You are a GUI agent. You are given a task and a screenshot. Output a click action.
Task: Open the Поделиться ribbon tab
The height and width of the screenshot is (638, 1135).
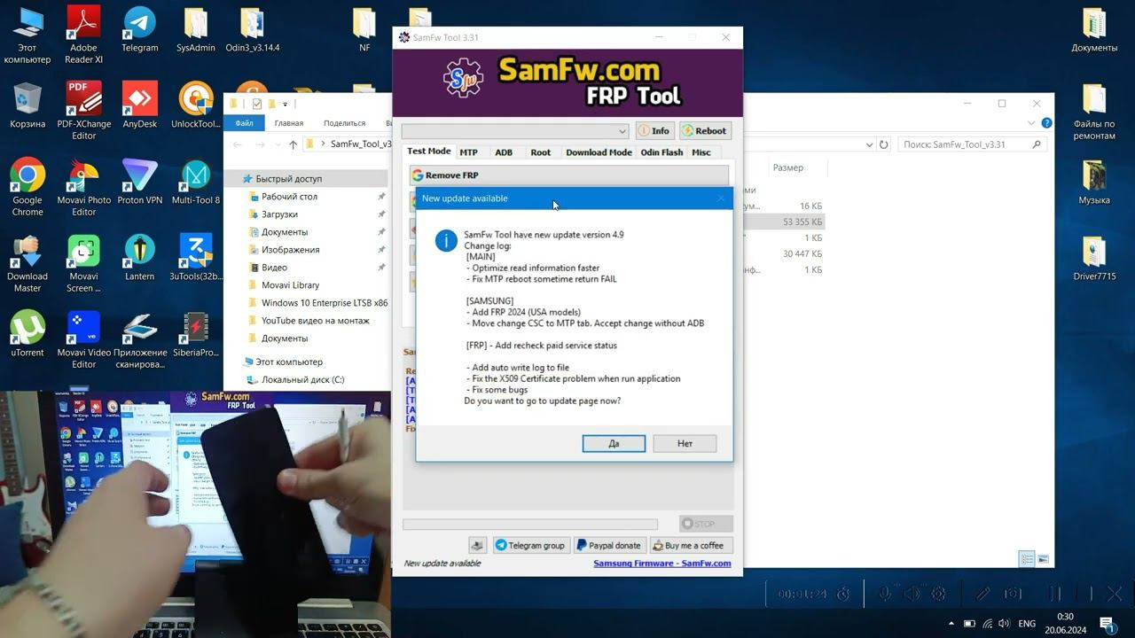345,123
